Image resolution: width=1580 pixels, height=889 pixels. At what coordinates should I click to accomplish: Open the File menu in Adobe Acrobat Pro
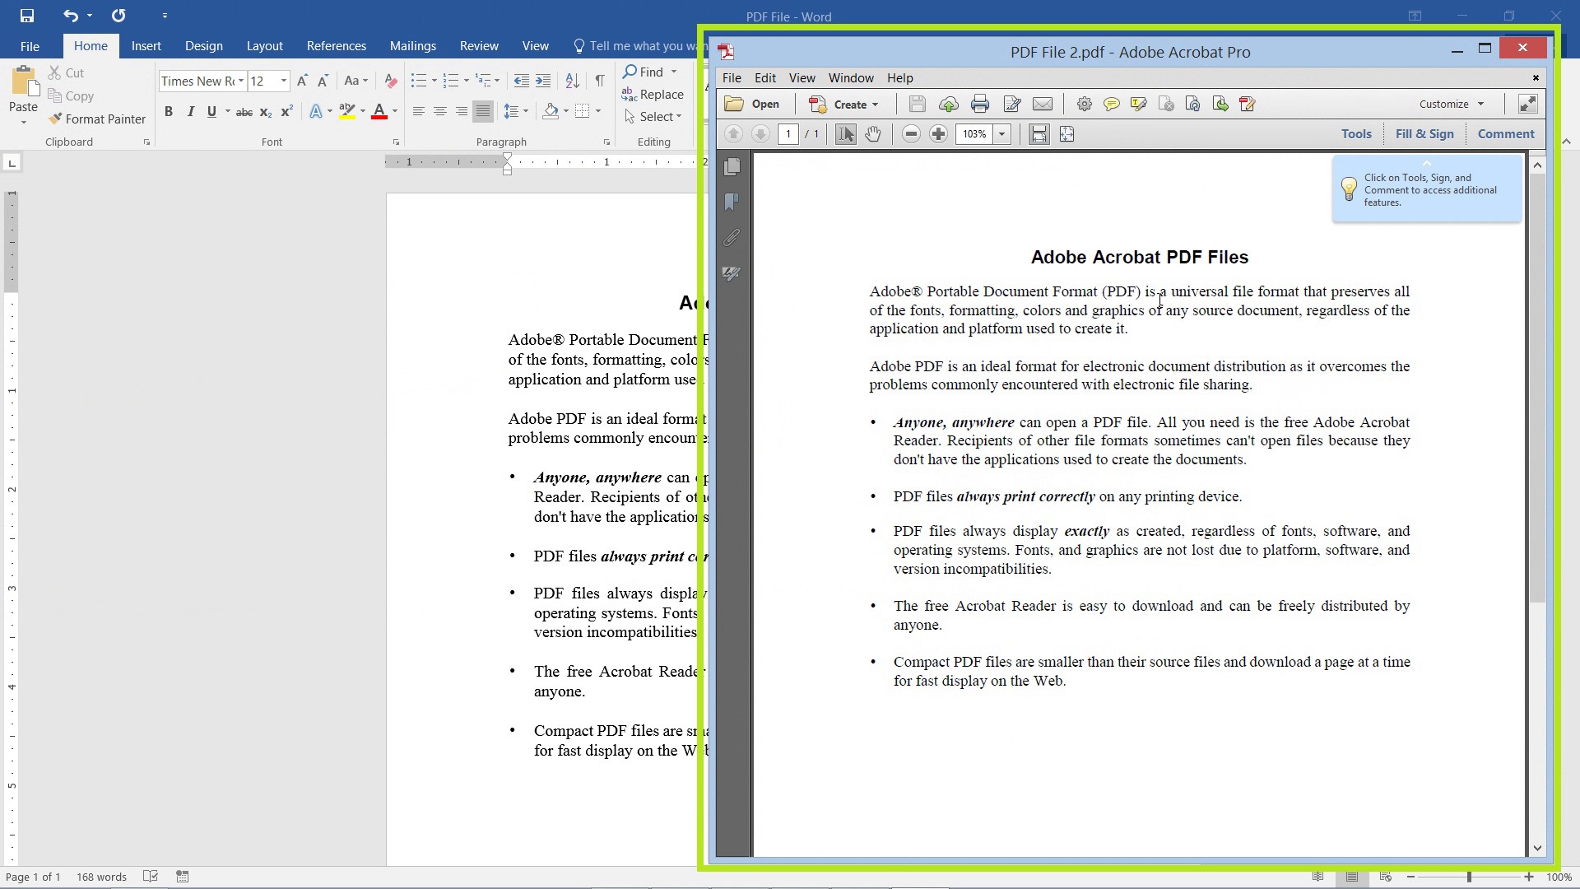tap(732, 77)
